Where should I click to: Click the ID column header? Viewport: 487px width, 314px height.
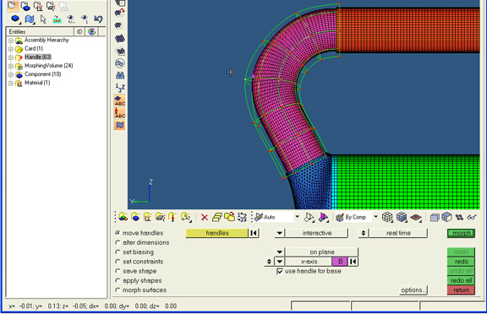pyautogui.click(x=79, y=31)
